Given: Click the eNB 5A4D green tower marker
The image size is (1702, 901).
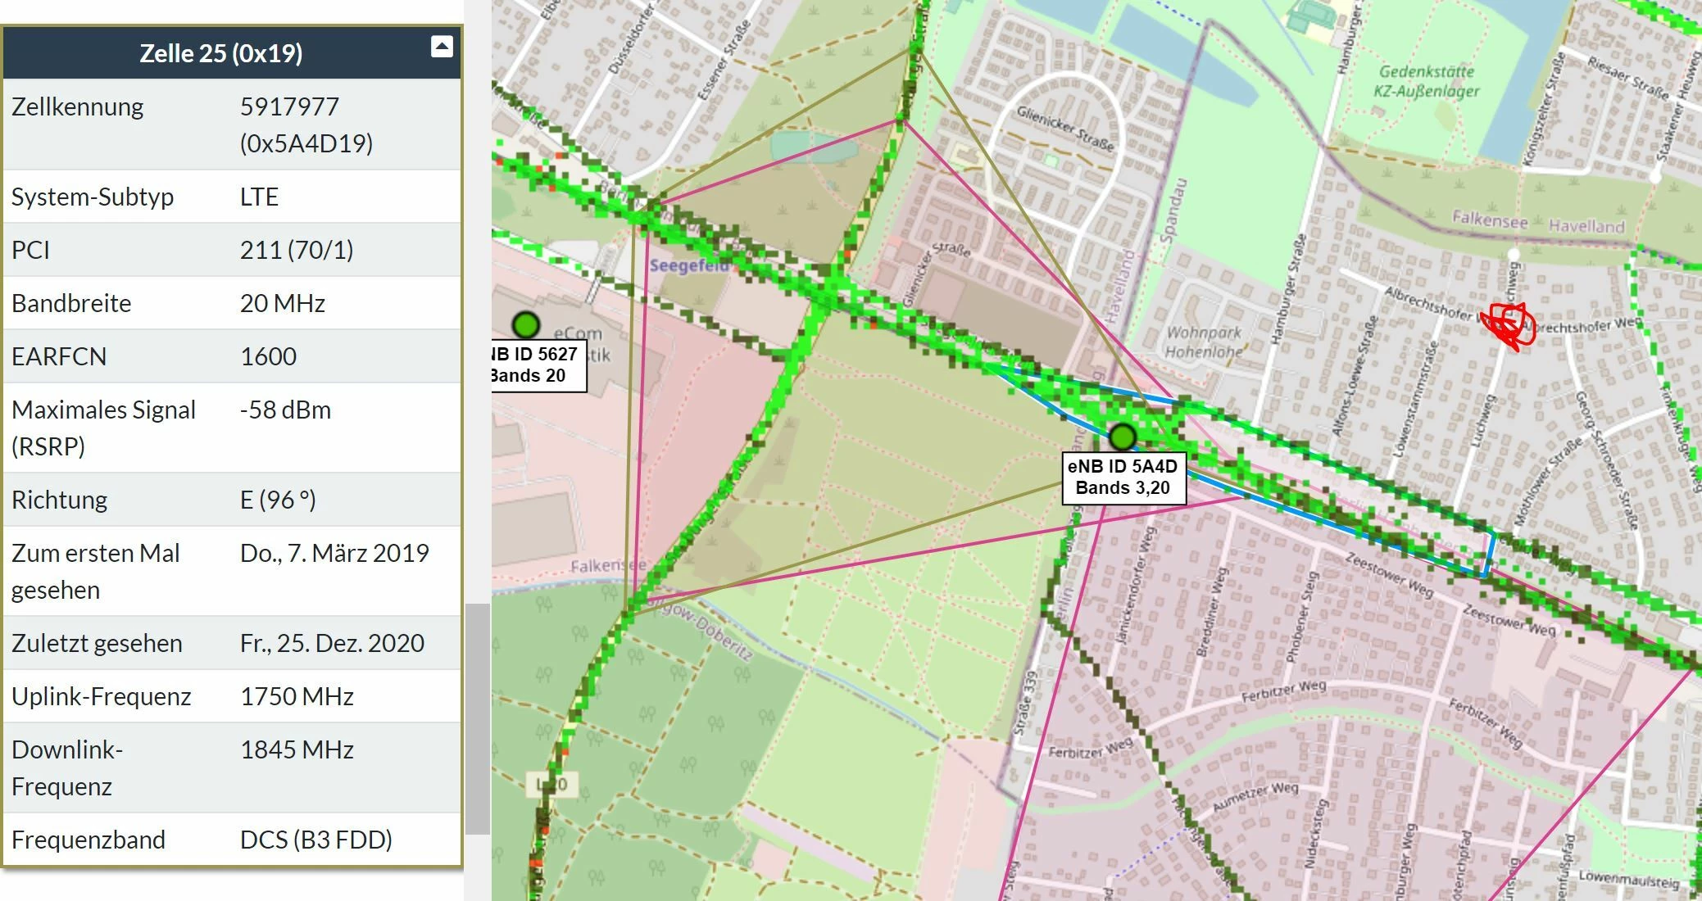Looking at the screenshot, I should click(x=1122, y=437).
